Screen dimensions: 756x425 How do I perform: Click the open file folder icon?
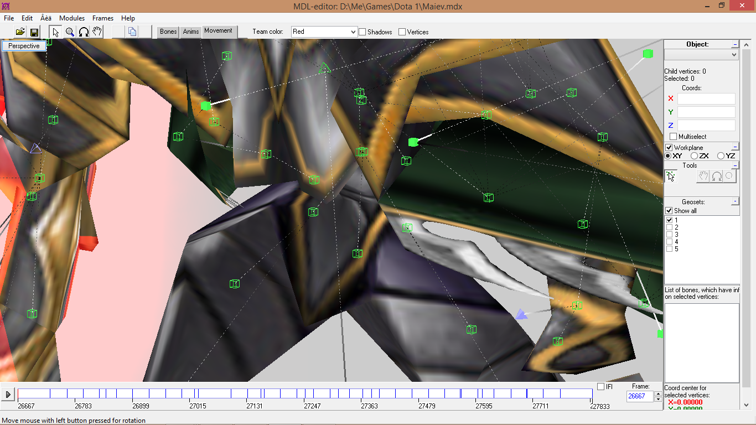click(x=20, y=32)
